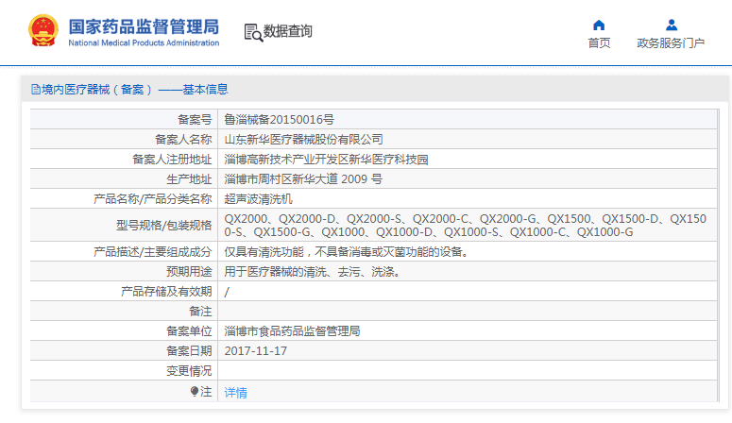This screenshot has width=732, height=423.
Task: Click National Medical Products Administration text
Action: click(x=144, y=42)
